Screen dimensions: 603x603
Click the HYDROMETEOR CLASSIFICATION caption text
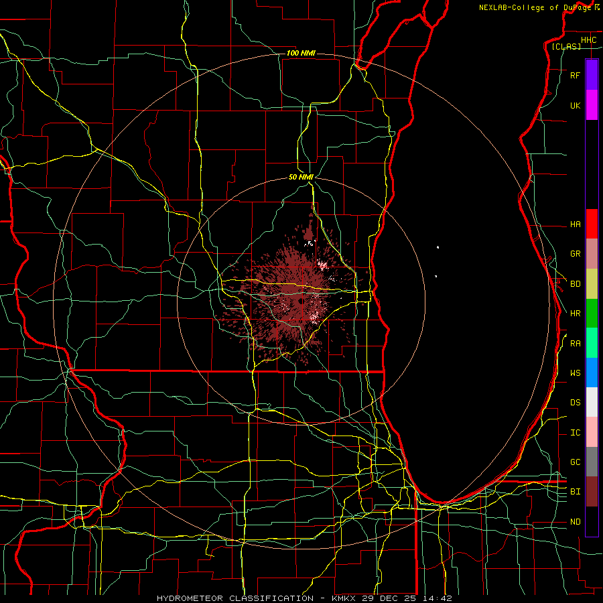coord(235,598)
